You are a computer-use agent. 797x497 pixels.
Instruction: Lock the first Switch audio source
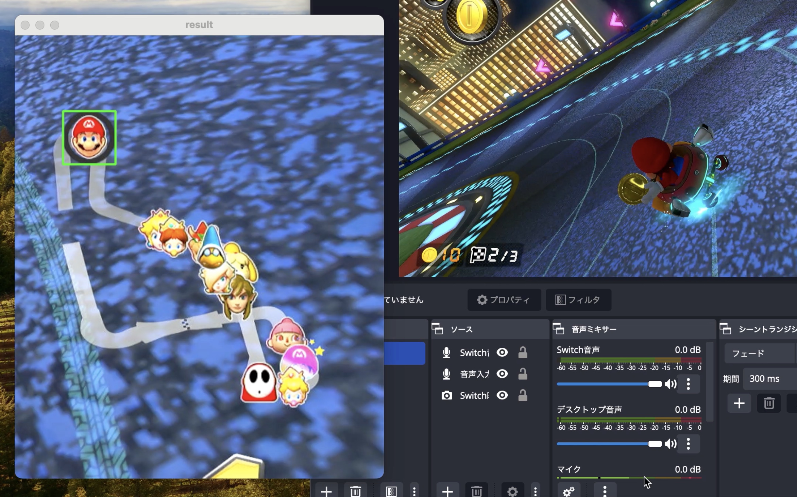[x=523, y=353]
